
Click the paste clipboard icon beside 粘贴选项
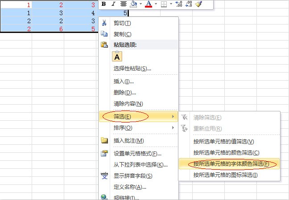104,45
